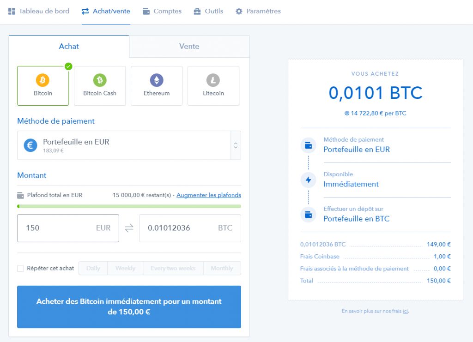This screenshot has width=473, height=342.
Task: Click the Portefeuille en BTC deposit value
Action: click(357, 219)
